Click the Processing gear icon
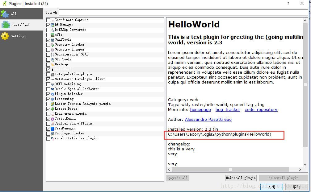Screen dimensions: 311x192 tap(53, 99)
